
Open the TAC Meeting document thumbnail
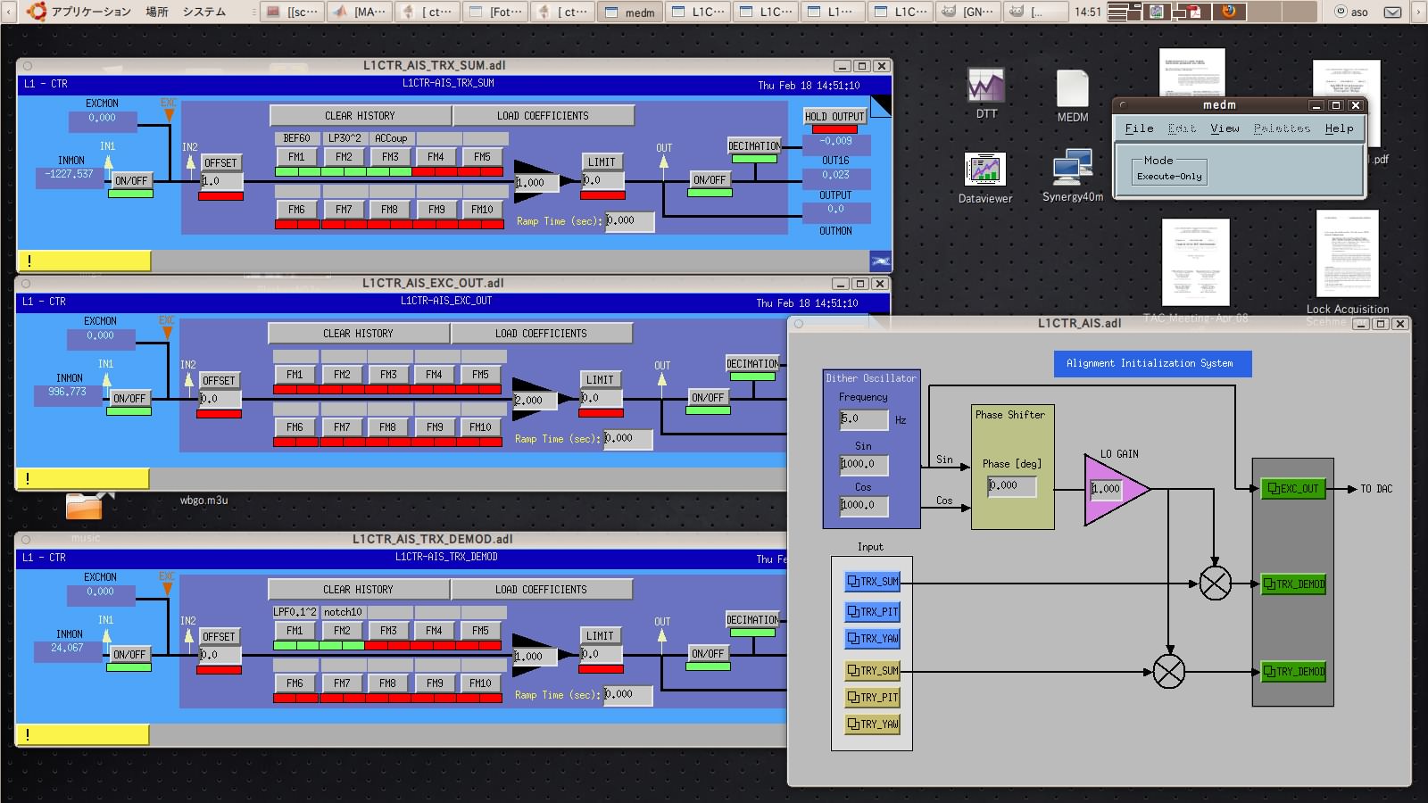1196,262
